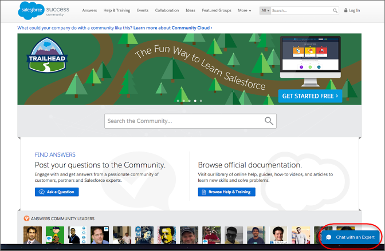Focus the header Search field

(x=301, y=10)
